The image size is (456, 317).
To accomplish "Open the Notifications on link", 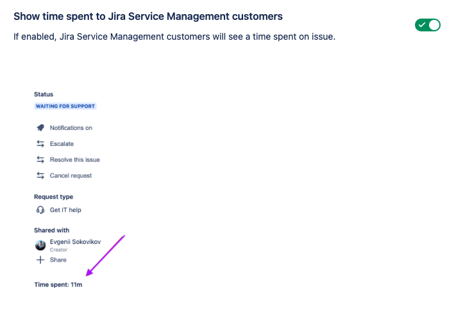I will (x=71, y=127).
